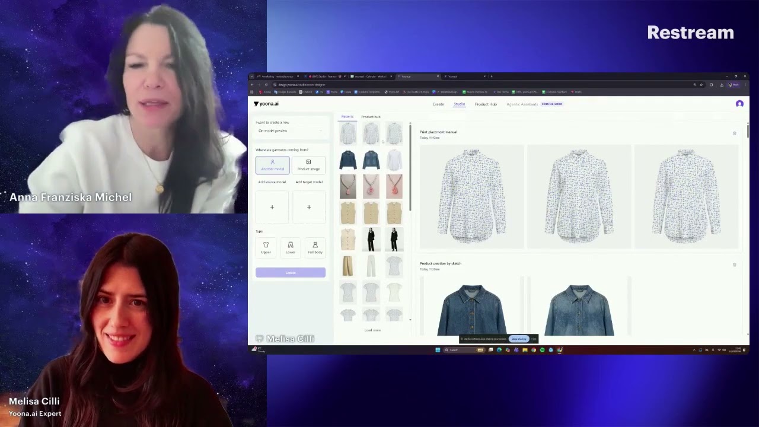
Task: Open the third printed shirt result image
Action: (686, 196)
